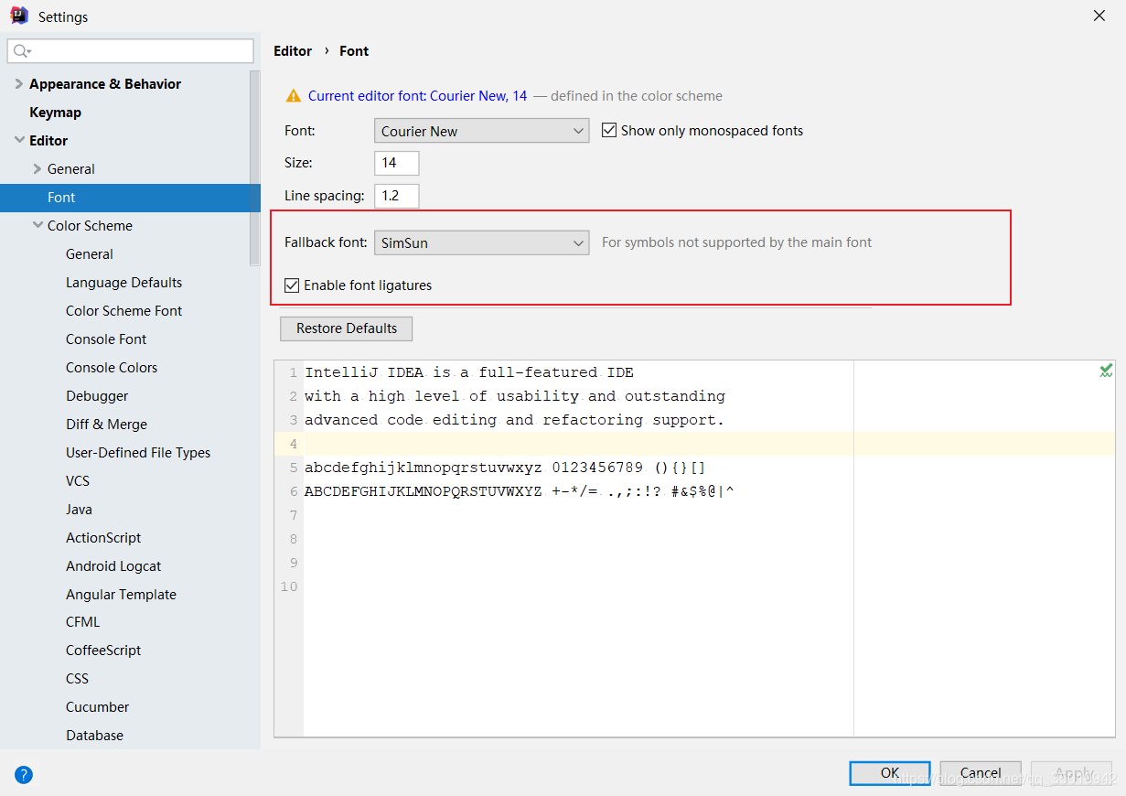Viewport: 1126px width, 796px height.
Task: Click the green inspection checkmark icon
Action: (x=1106, y=371)
